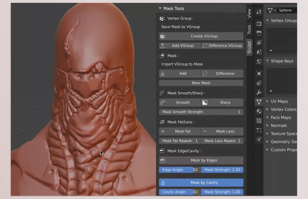Screen dimensions: 308x199
Task: Open the Modifiers wrench tab
Action: [259, 92]
